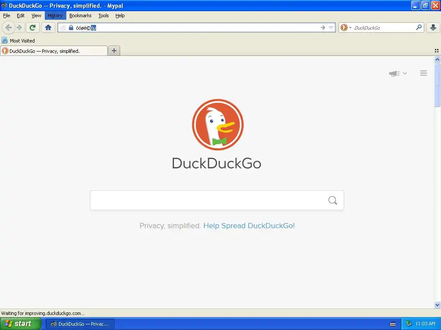
Task: Select the DuckDuckGo taskbar window button
Action: (x=80, y=324)
